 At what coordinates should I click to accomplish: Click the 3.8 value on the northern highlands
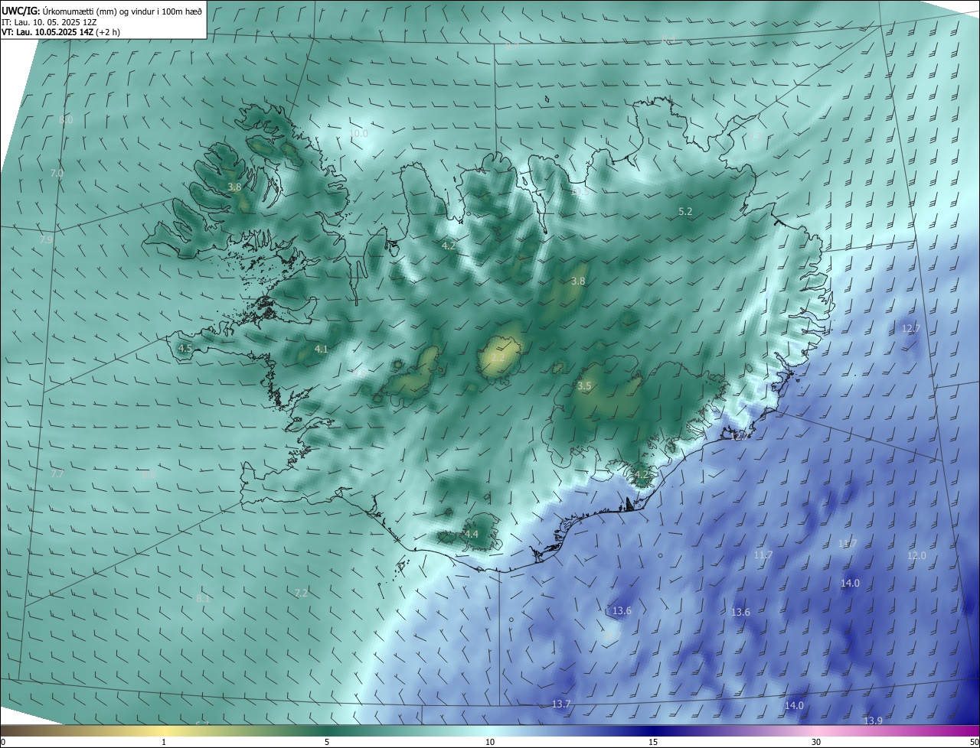(578, 281)
